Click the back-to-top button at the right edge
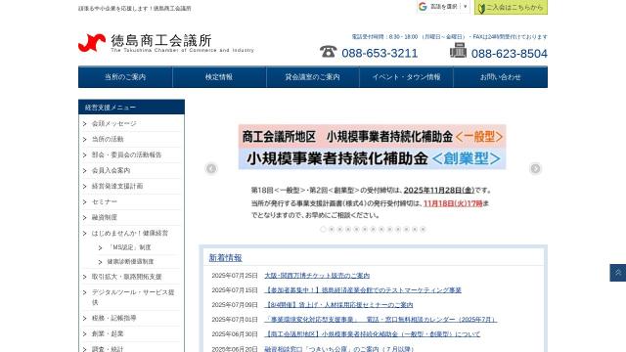This screenshot has height=352, width=626. pyautogui.click(x=617, y=273)
